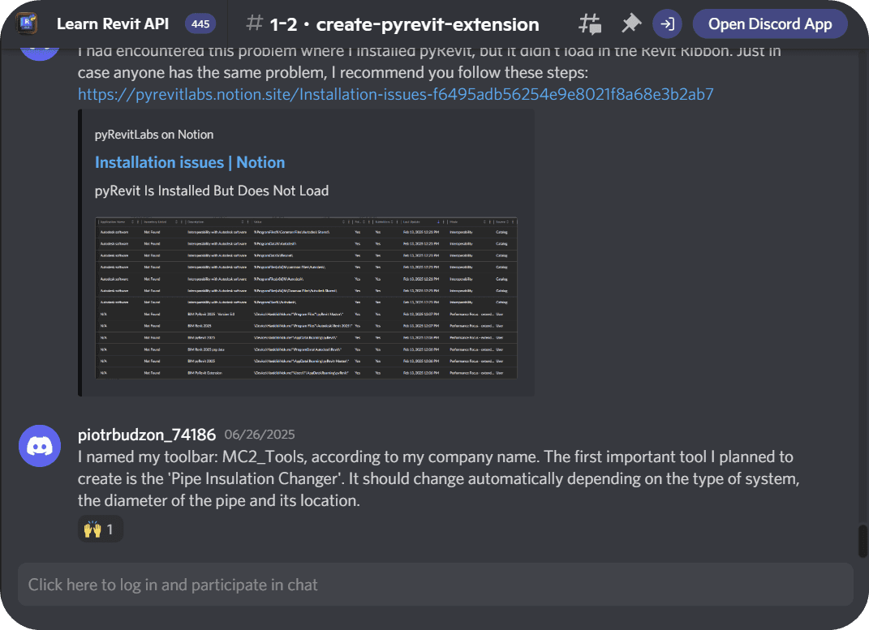Click the piotrbudzon_74186 username
Image resolution: width=869 pixels, height=630 pixels.
[146, 435]
